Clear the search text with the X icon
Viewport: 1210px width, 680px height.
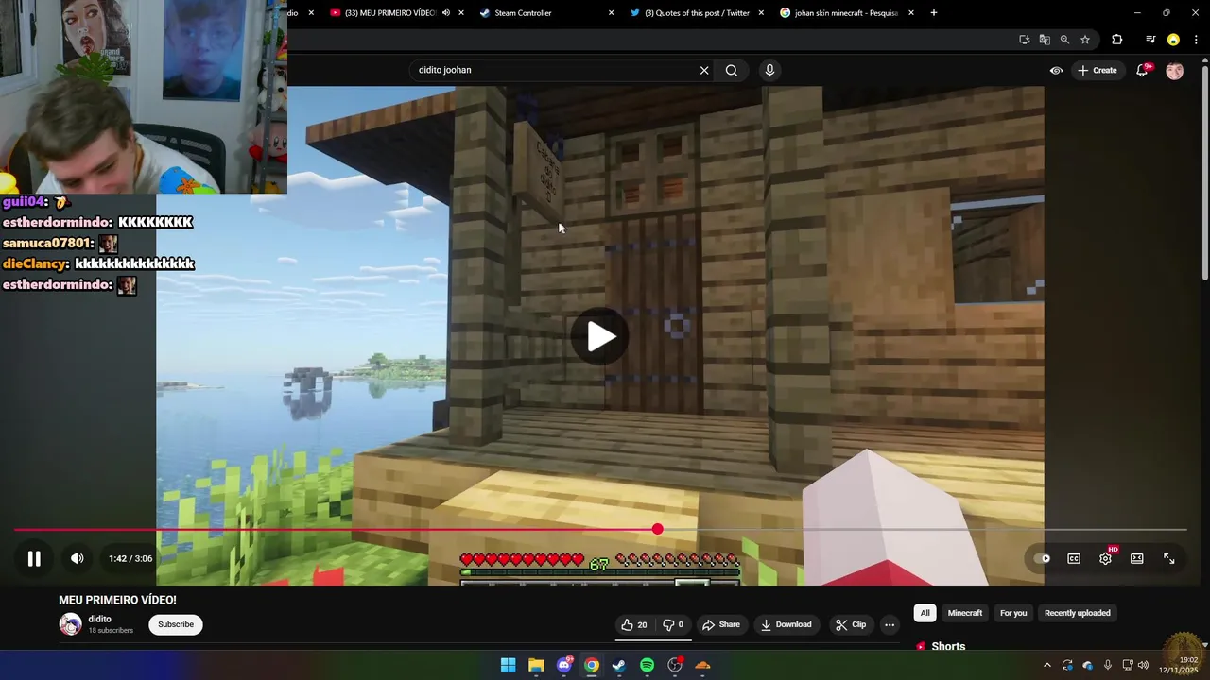coord(704,70)
